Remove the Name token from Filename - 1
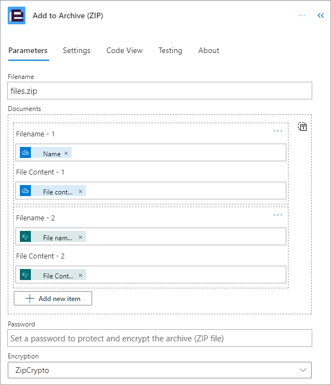The width and height of the screenshot is (331, 385). click(x=66, y=153)
